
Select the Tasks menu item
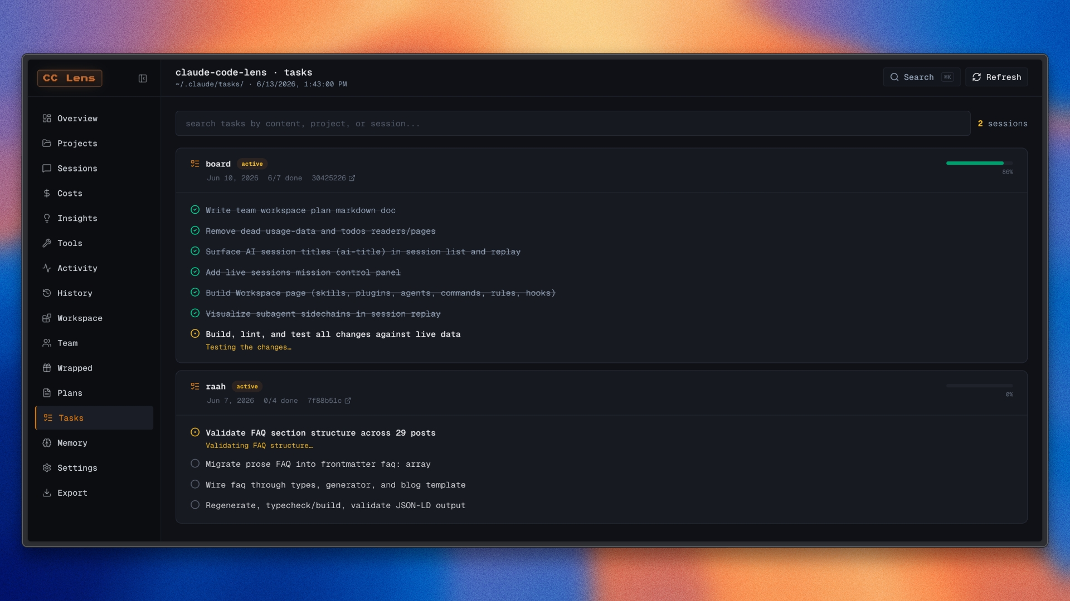[94, 418]
